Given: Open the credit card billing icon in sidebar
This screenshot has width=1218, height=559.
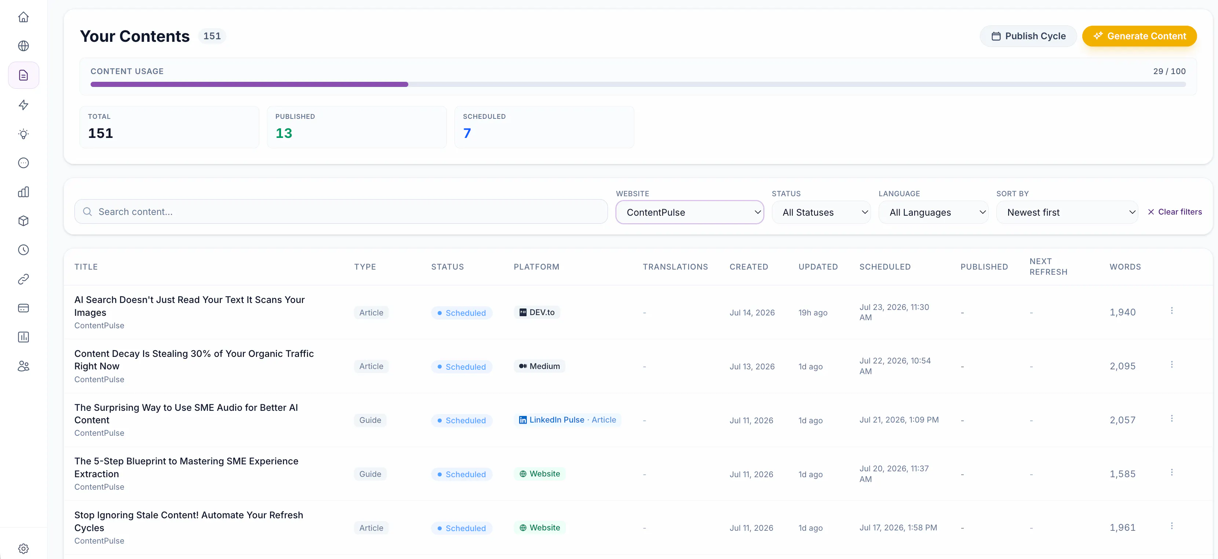Looking at the screenshot, I should pos(23,308).
